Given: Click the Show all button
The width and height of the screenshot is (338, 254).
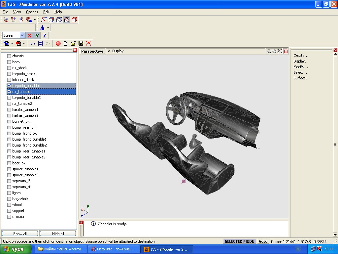Looking at the screenshot, I should pyautogui.click(x=20, y=234).
